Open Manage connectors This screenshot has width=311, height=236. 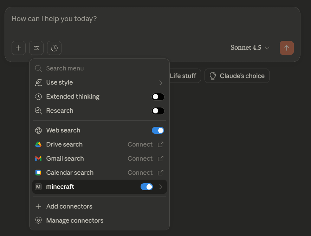[99, 221]
